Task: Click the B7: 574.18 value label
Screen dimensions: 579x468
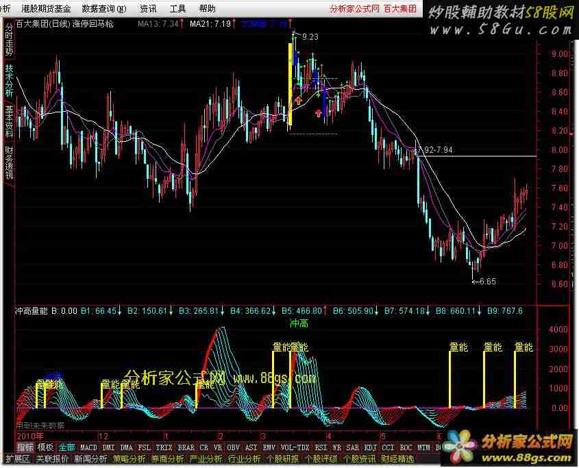Action: pos(404,311)
